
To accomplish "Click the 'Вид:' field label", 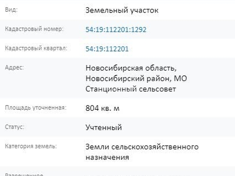I will [x=11, y=10].
